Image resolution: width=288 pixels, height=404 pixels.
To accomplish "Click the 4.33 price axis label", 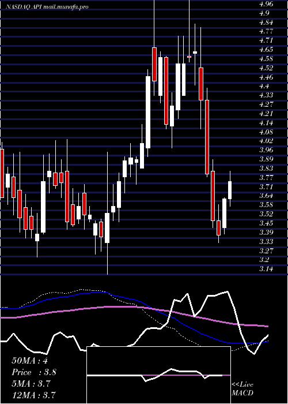I will (267, 95).
